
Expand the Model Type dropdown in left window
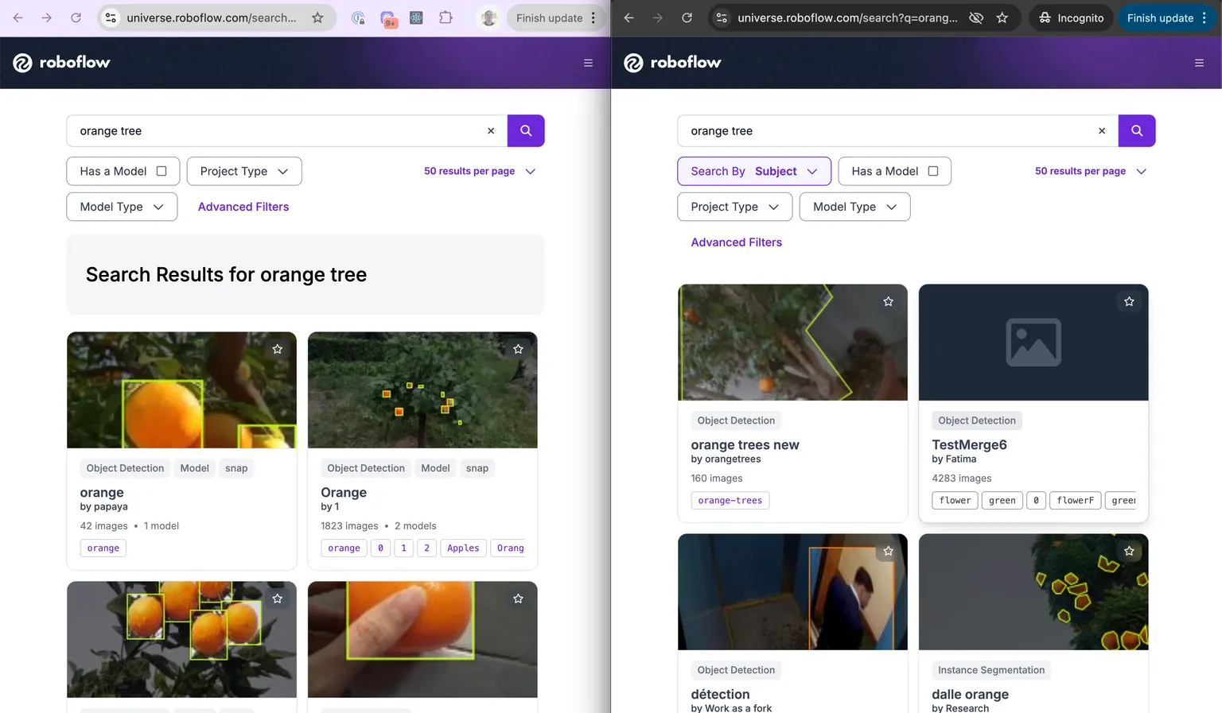click(x=122, y=207)
